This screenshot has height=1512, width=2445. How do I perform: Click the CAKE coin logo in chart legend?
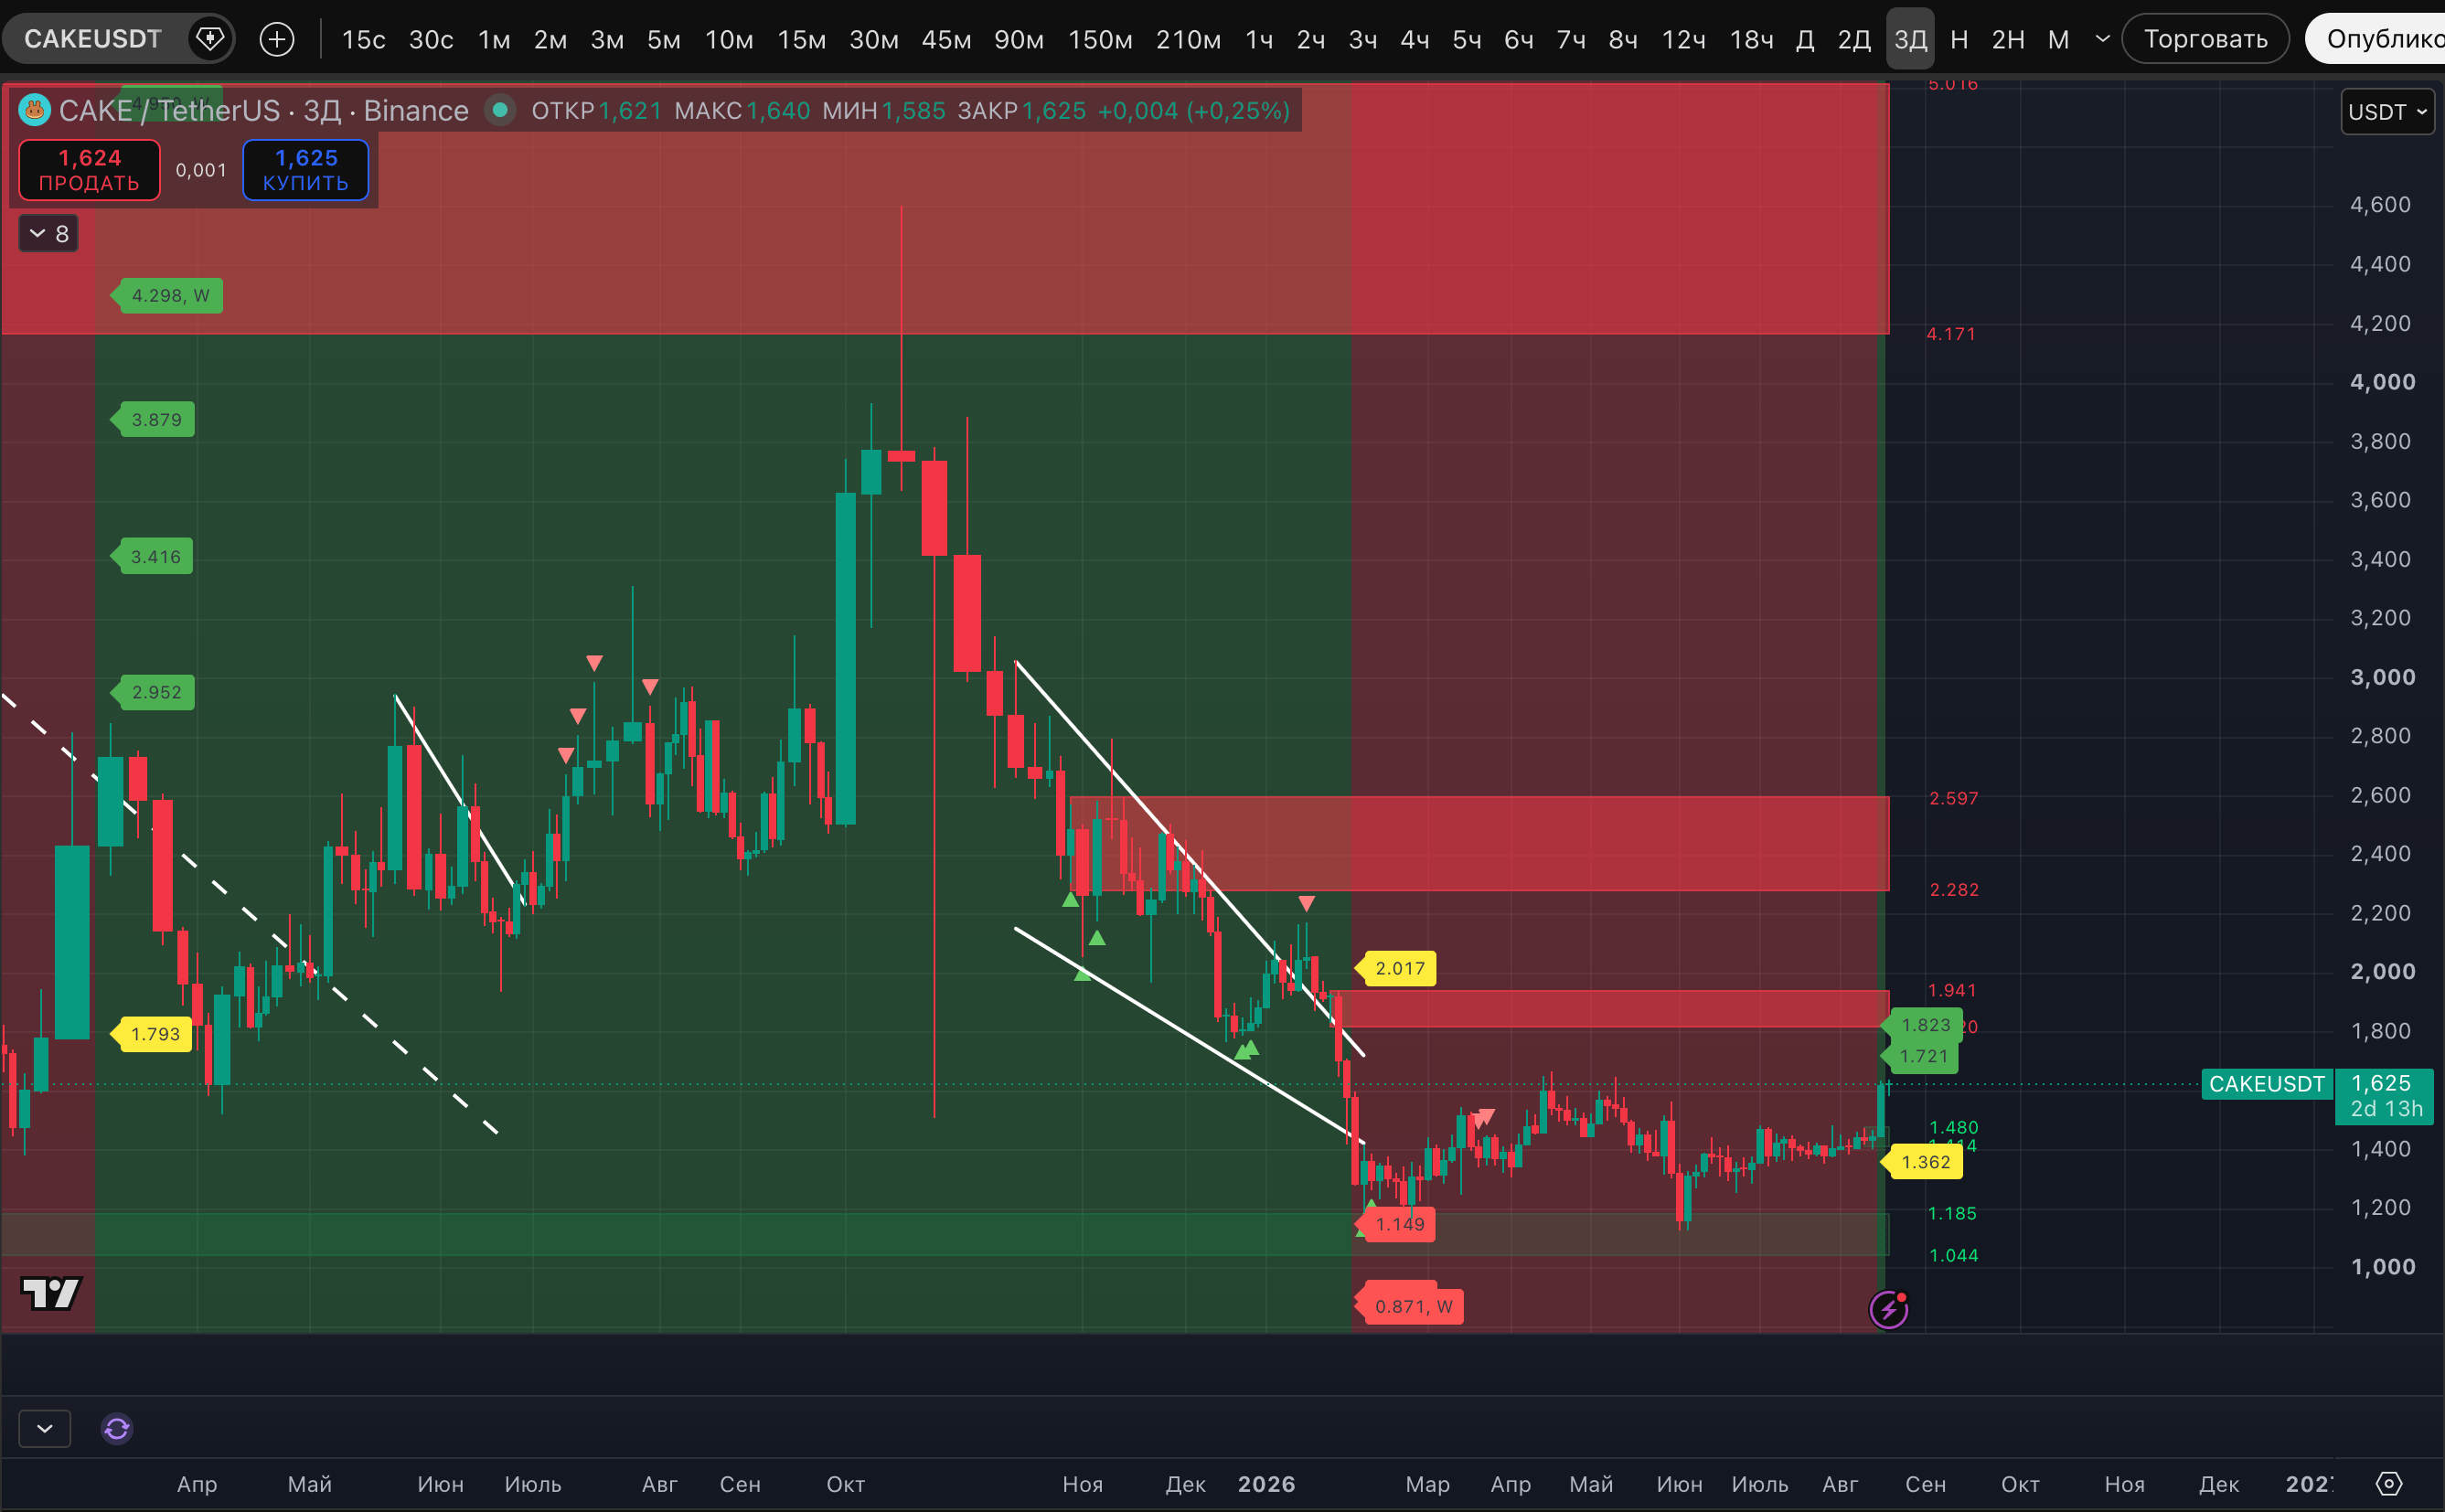35,110
